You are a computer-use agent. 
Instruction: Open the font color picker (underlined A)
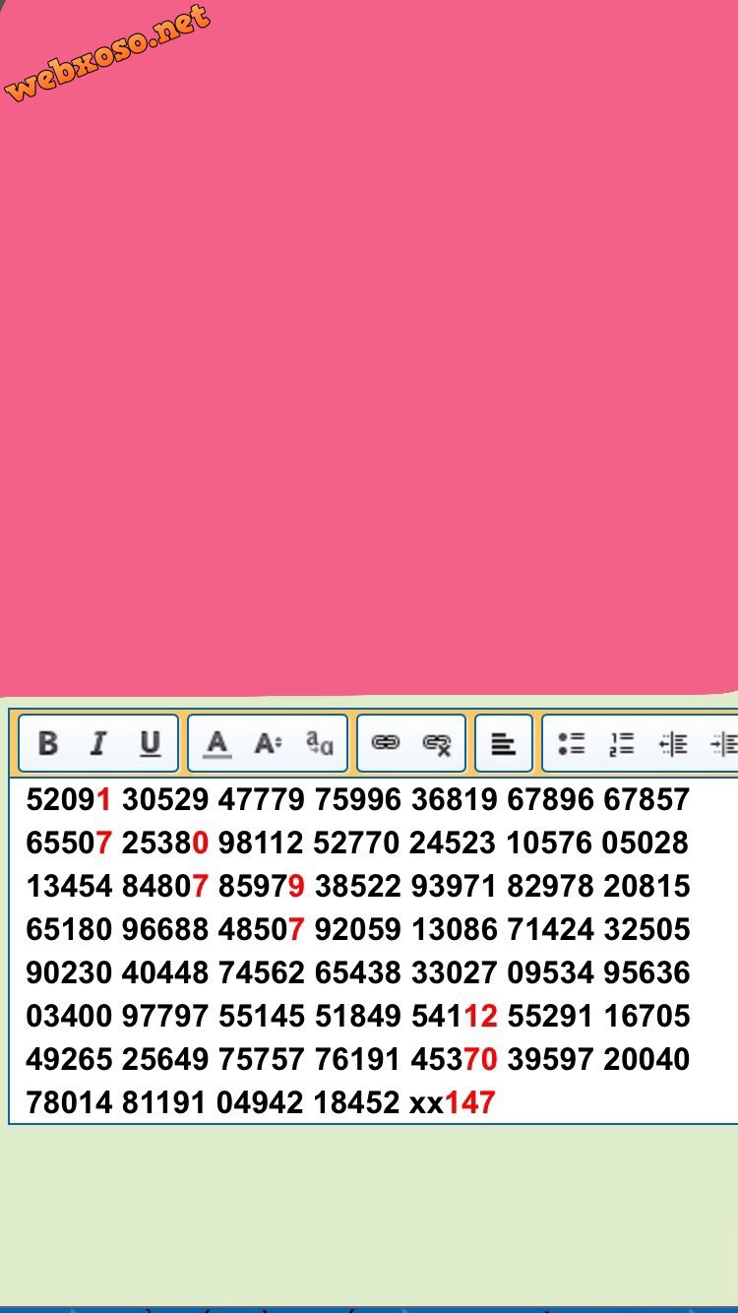[216, 743]
